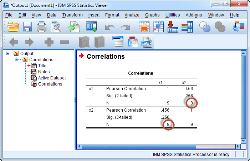Open the Add-ons menu

click(x=194, y=15)
